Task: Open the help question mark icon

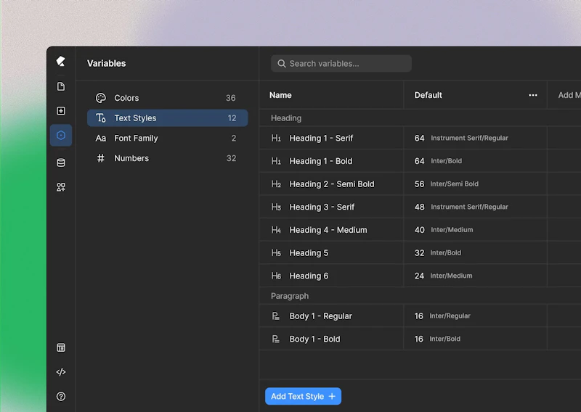Action: [x=61, y=397]
